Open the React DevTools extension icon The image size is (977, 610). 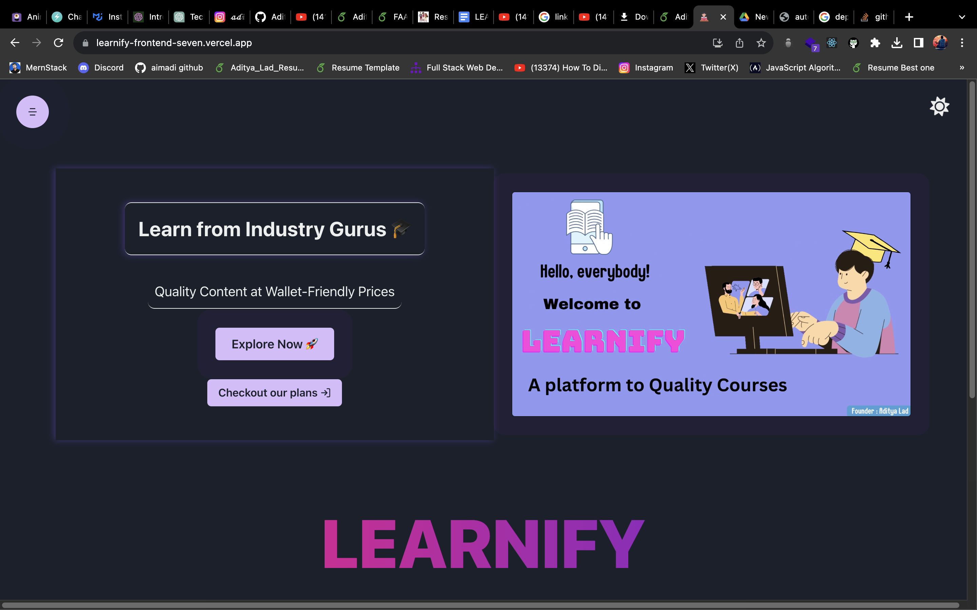(x=832, y=42)
